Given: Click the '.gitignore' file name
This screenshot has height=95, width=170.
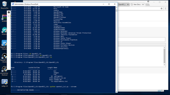Looking at the screenshot, I should [58, 76].
